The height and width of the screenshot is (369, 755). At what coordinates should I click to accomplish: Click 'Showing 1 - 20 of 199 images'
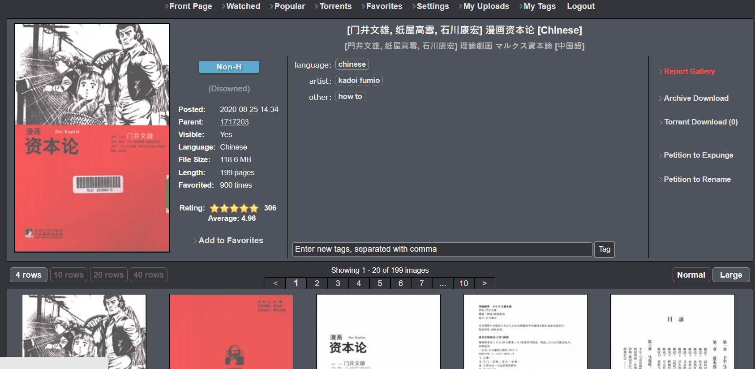coord(380,270)
